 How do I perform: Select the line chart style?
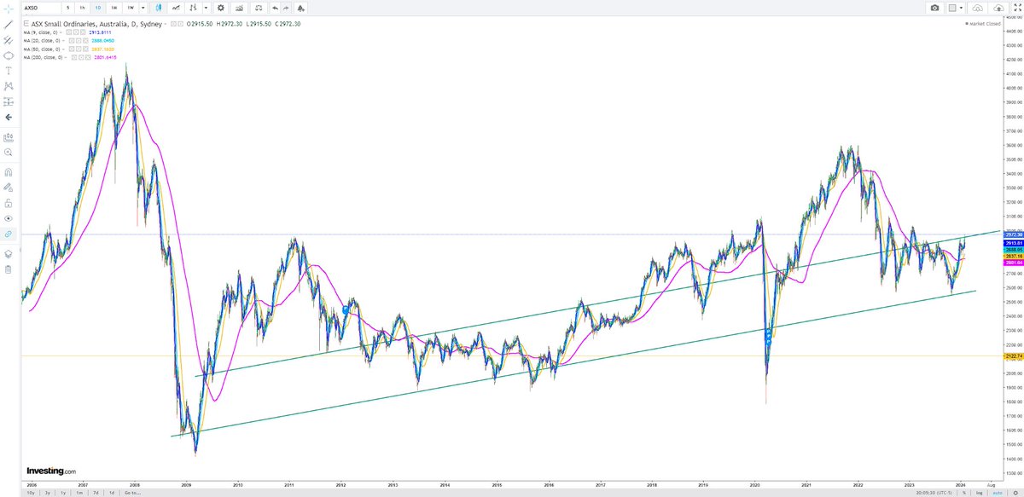coord(176,8)
